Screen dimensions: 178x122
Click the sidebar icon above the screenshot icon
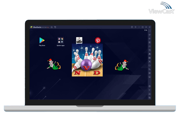click(x=150, y=58)
